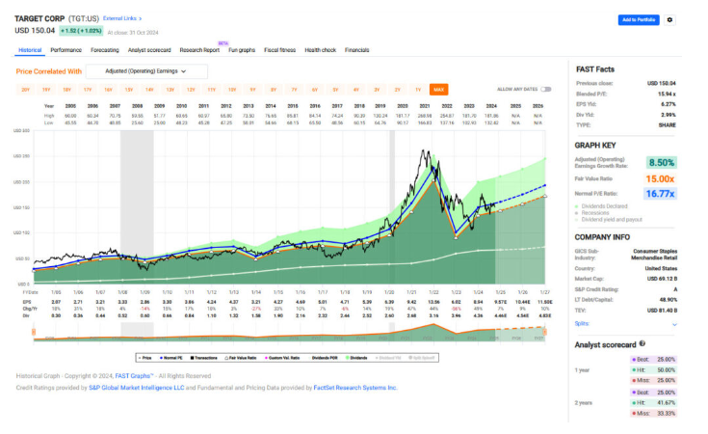This screenshot has width=708, height=434.
Task: Select the 12Y time range
Action: pyautogui.click(x=191, y=90)
